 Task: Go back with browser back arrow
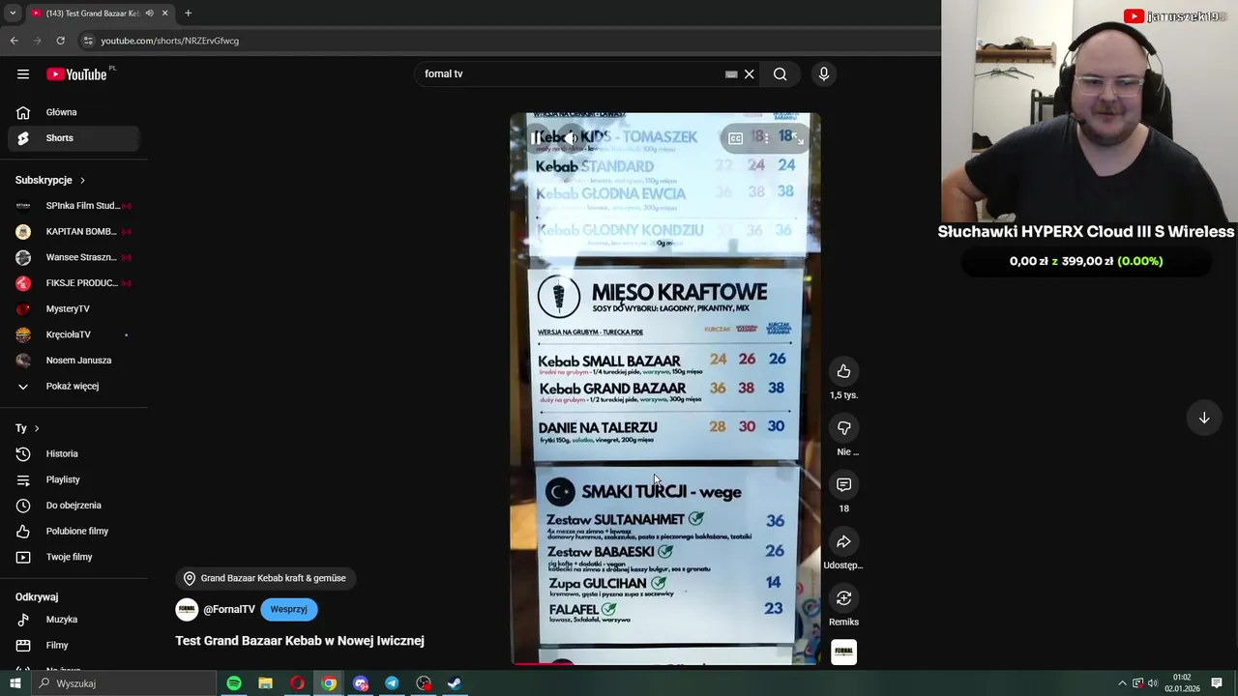point(15,41)
